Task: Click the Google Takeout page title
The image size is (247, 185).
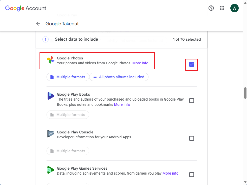Action: 62,24
